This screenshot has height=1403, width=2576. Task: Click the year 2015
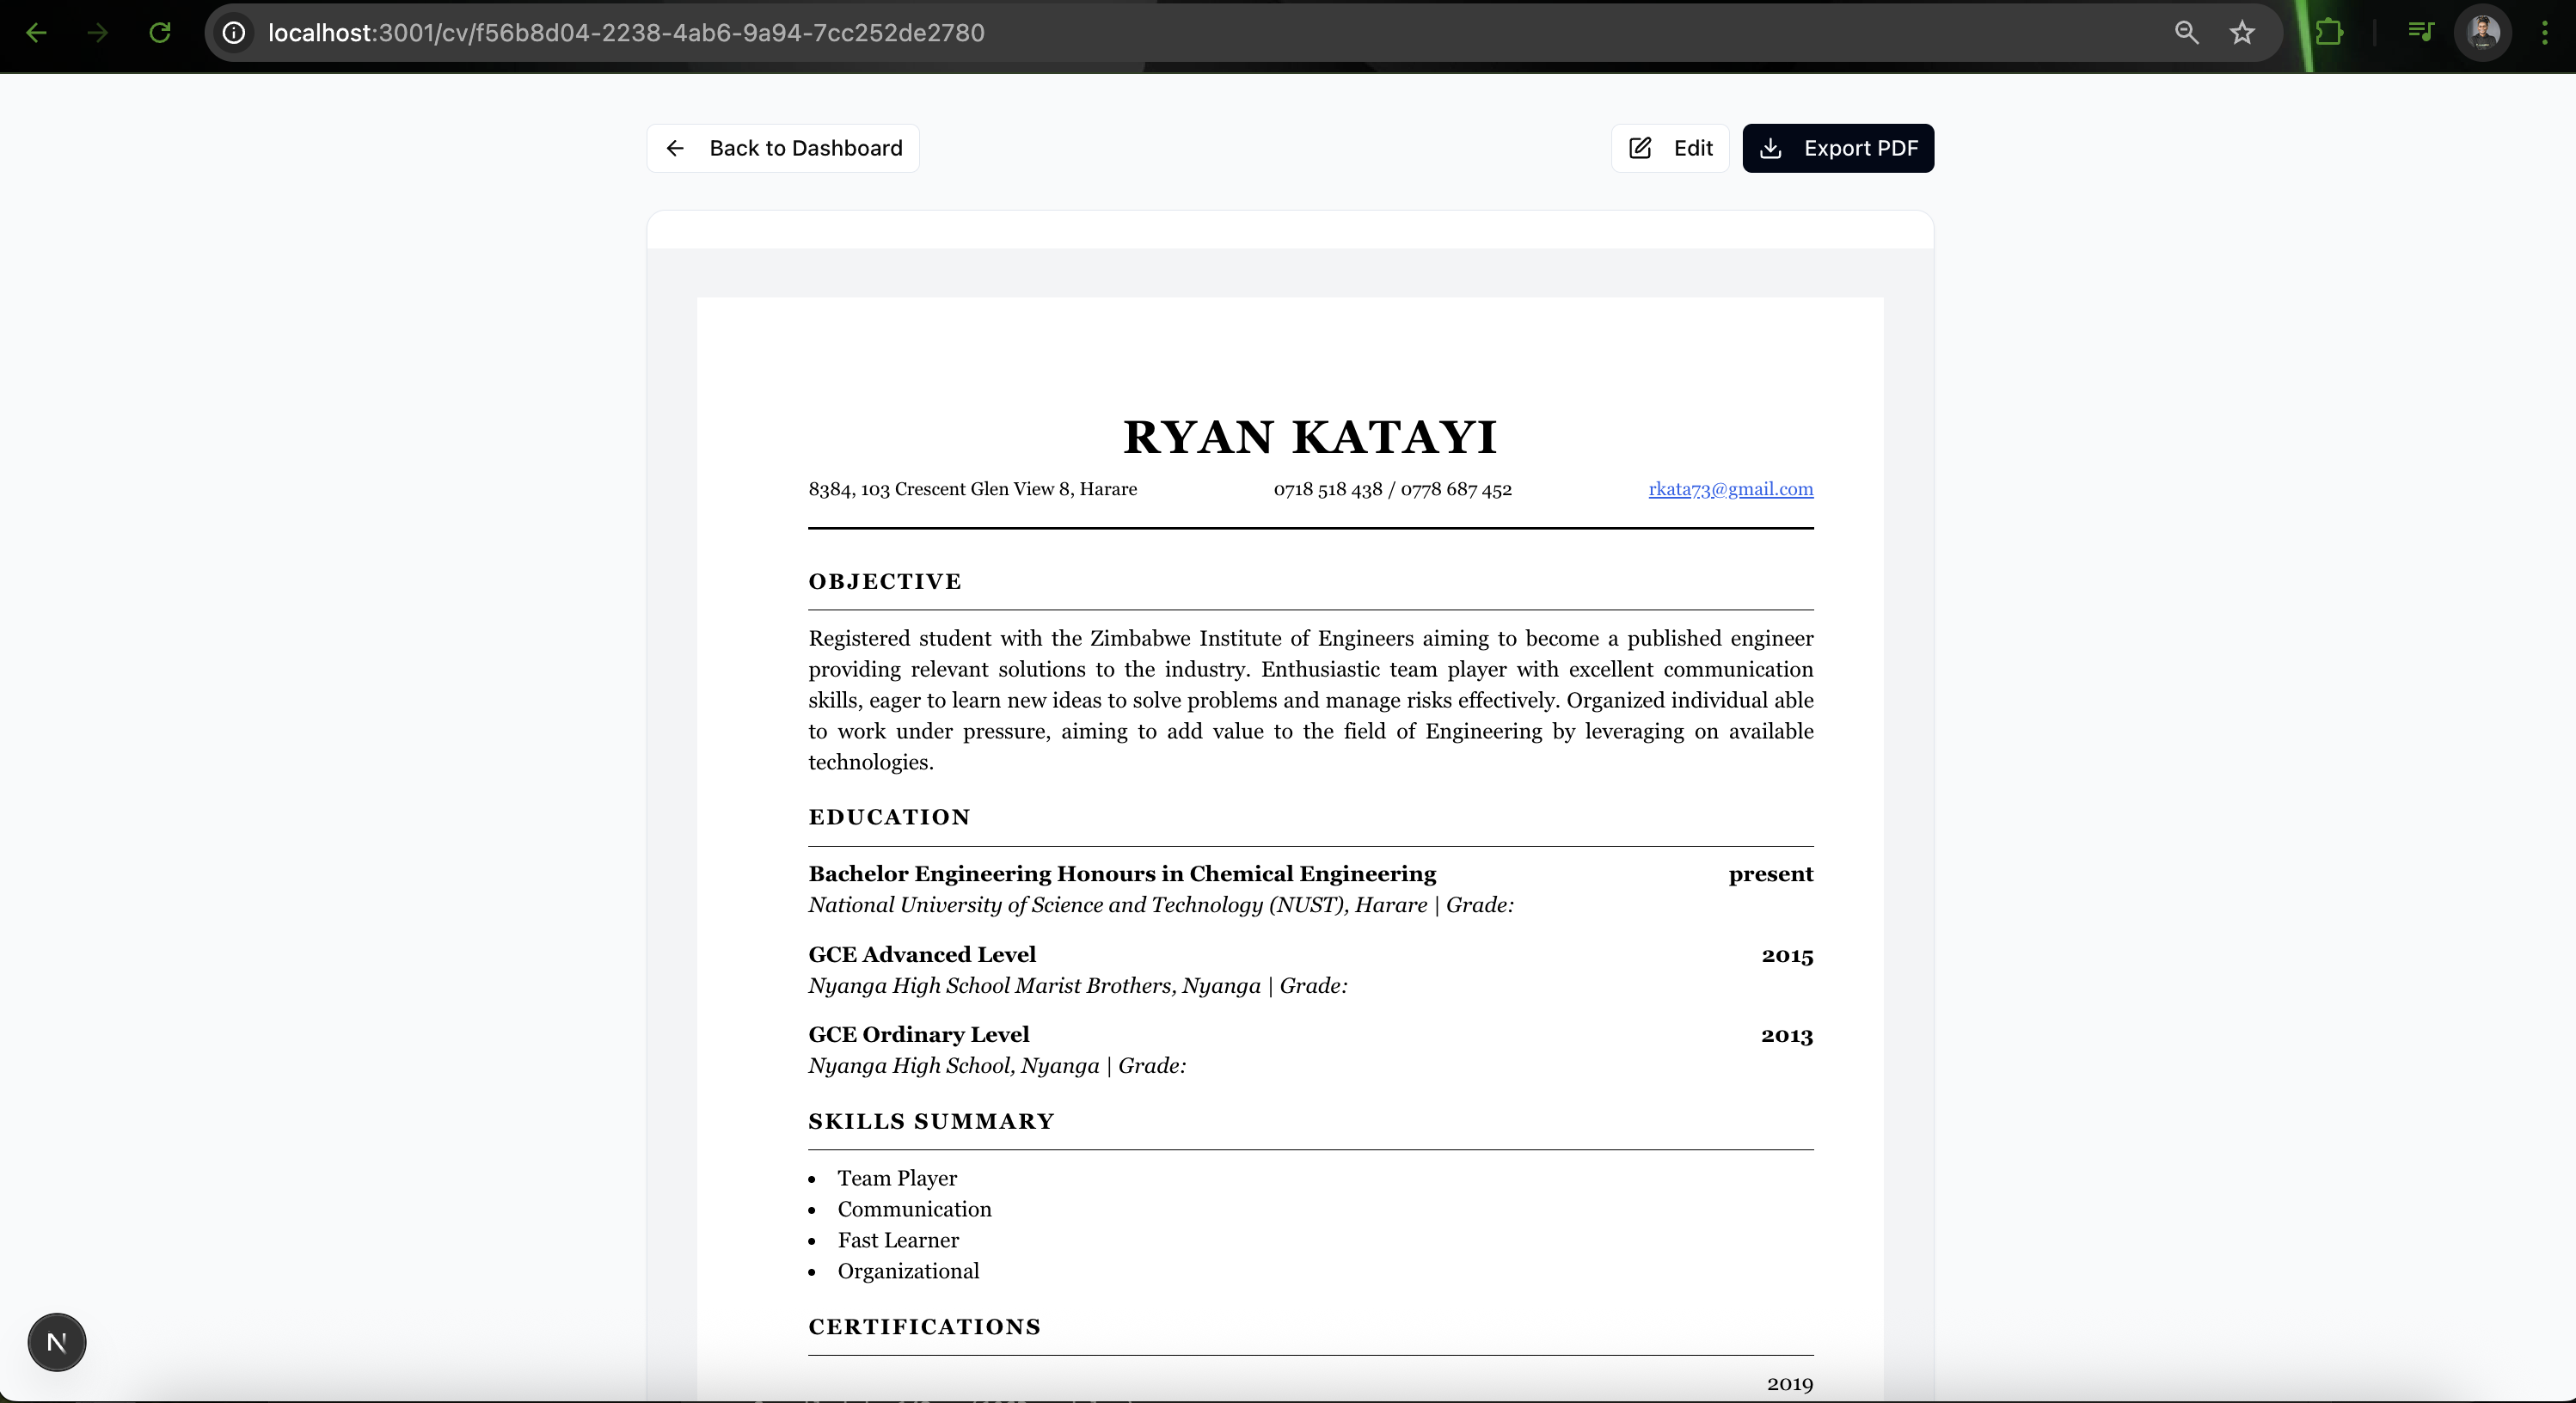tap(1787, 955)
